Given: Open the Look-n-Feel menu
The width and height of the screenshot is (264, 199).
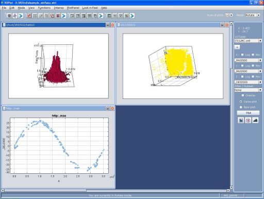Looking at the screenshot, I should point(90,8).
